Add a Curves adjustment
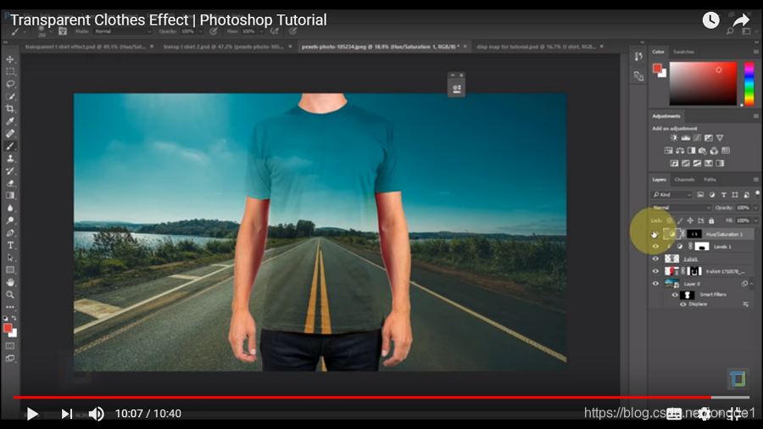 pos(698,138)
